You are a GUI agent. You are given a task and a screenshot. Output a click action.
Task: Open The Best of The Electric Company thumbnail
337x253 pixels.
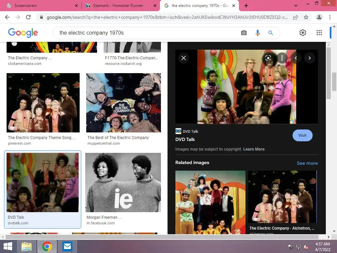(123, 103)
